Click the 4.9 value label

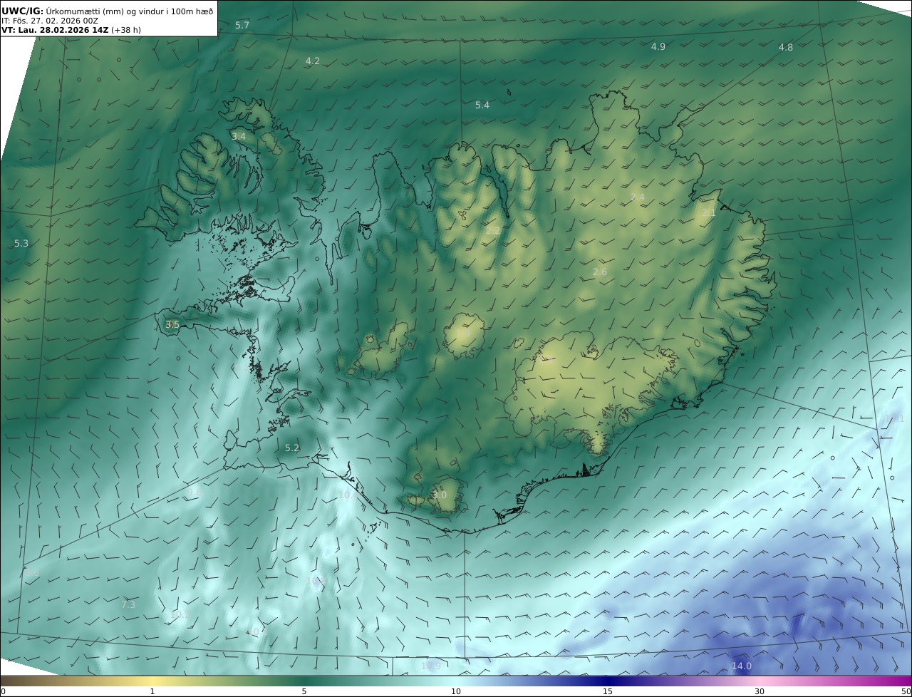pos(658,46)
